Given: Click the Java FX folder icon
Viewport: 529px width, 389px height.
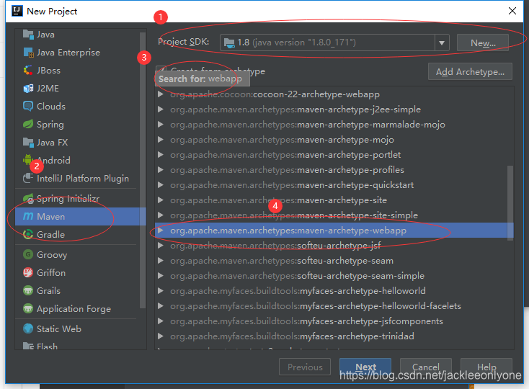Looking at the screenshot, I should 28,142.
